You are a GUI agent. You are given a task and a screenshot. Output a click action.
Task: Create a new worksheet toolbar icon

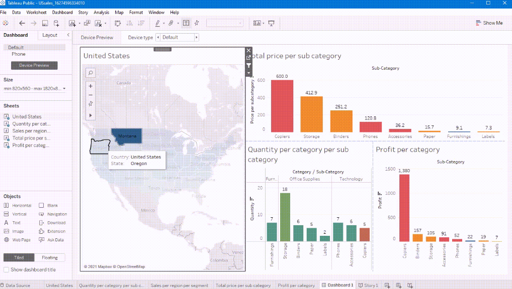72,23
